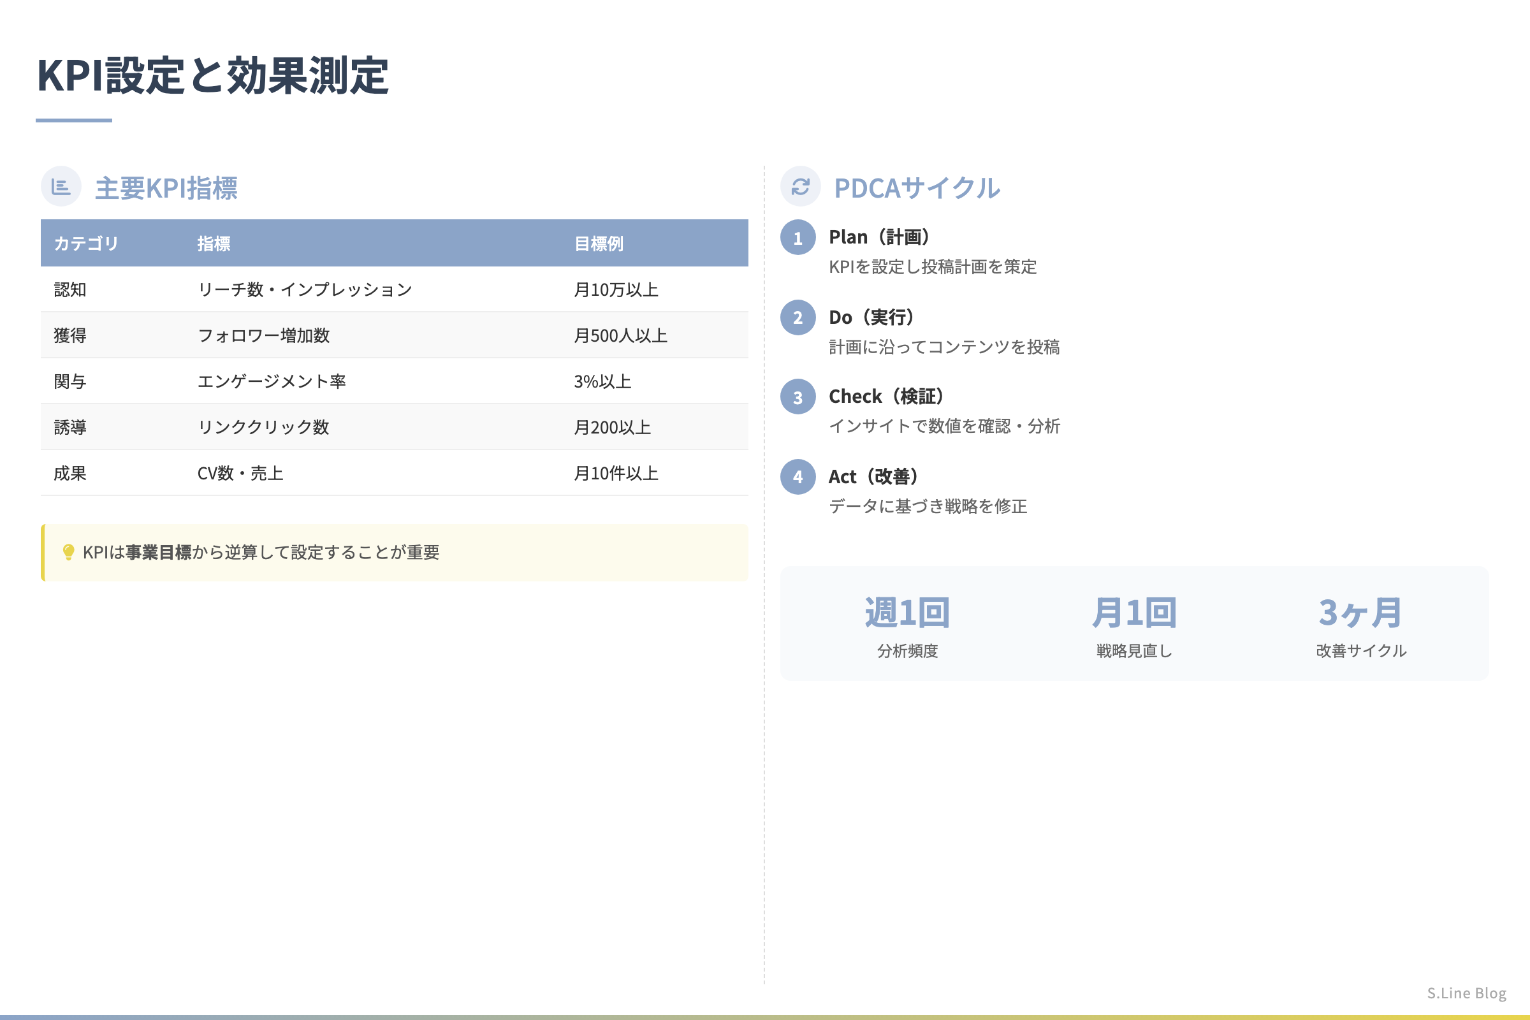Click the text 計画に沿ってコンテンツを投稿
Image resolution: width=1530 pixels, height=1020 pixels.
(x=944, y=347)
